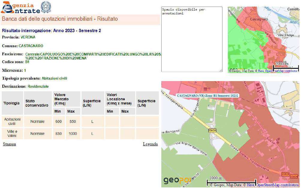The height and width of the screenshot is (188, 301).
Task: Open the Here link in the overview map
Action: click(x=260, y=71)
